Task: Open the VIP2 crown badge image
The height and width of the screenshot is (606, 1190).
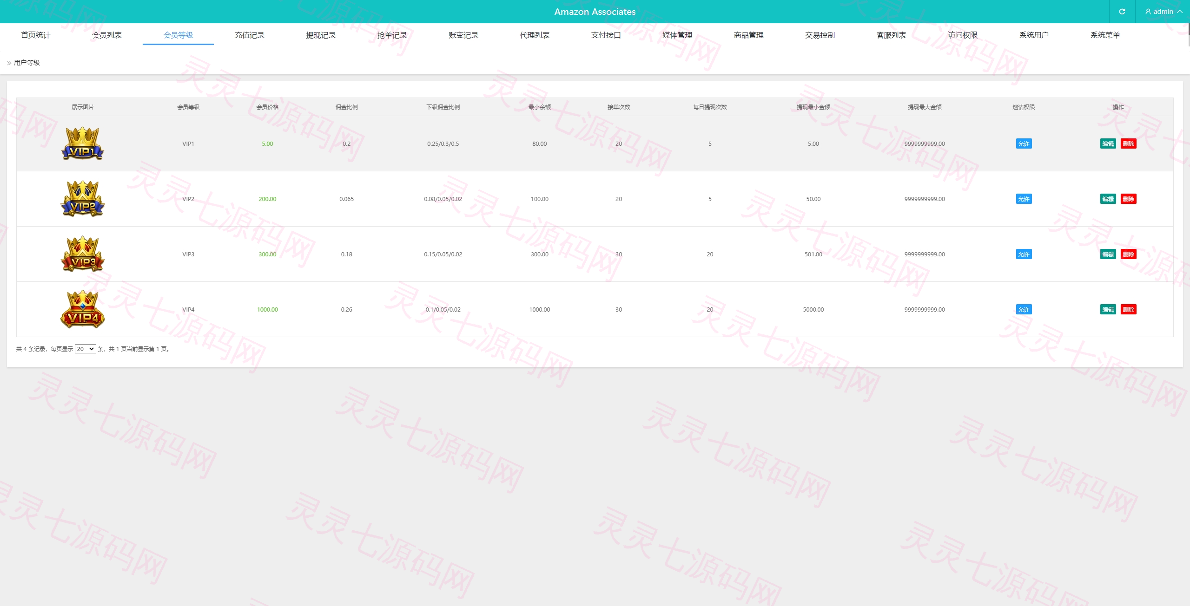Action: (x=83, y=199)
